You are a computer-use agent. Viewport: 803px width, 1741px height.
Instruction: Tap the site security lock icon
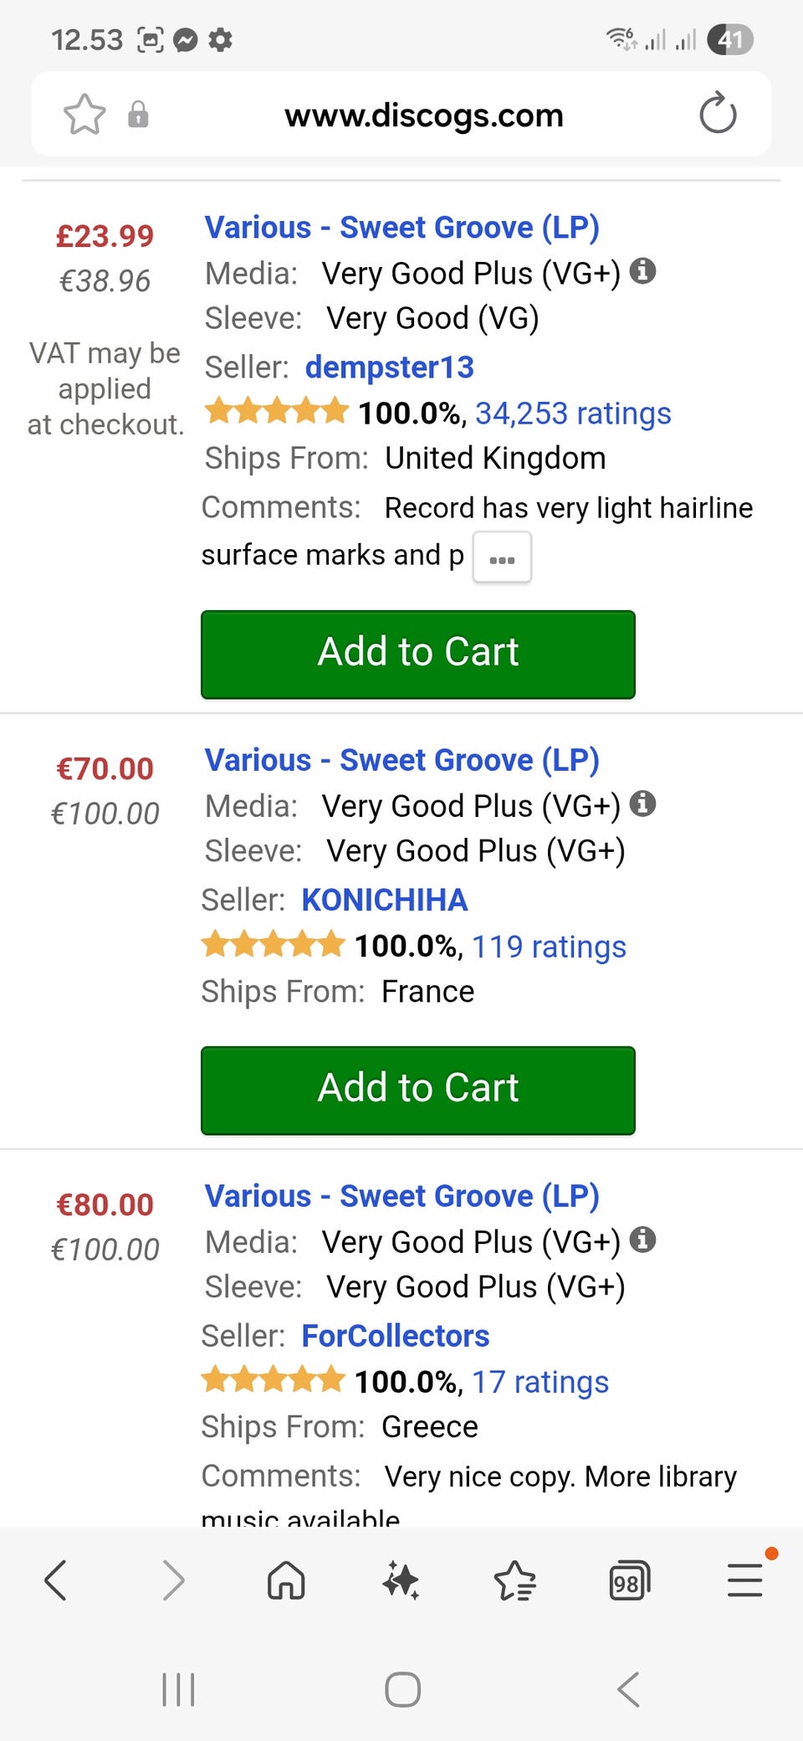click(138, 115)
